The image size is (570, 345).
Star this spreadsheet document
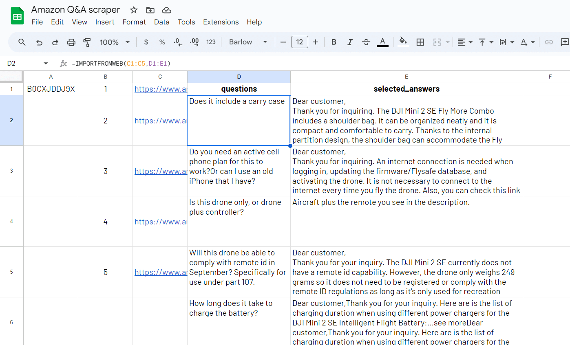[x=134, y=10]
